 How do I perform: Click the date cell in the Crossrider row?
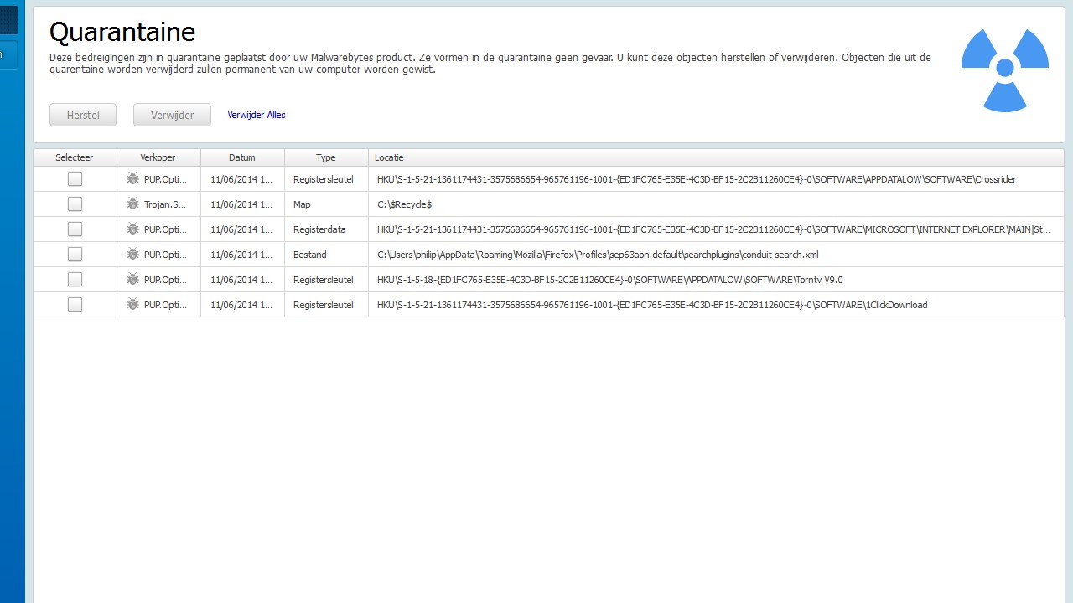pos(241,179)
